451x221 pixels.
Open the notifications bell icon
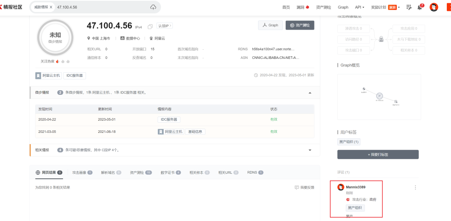(x=420, y=8)
